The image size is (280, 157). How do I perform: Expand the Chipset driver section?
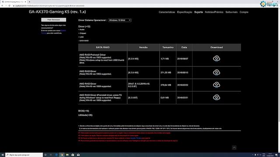pyautogui.click(x=82, y=33)
